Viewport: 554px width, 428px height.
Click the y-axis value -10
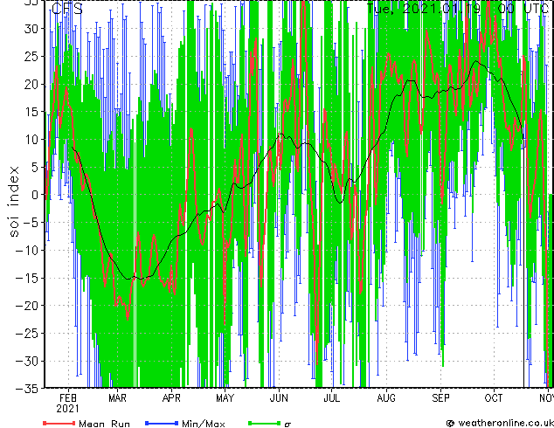click(x=27, y=251)
